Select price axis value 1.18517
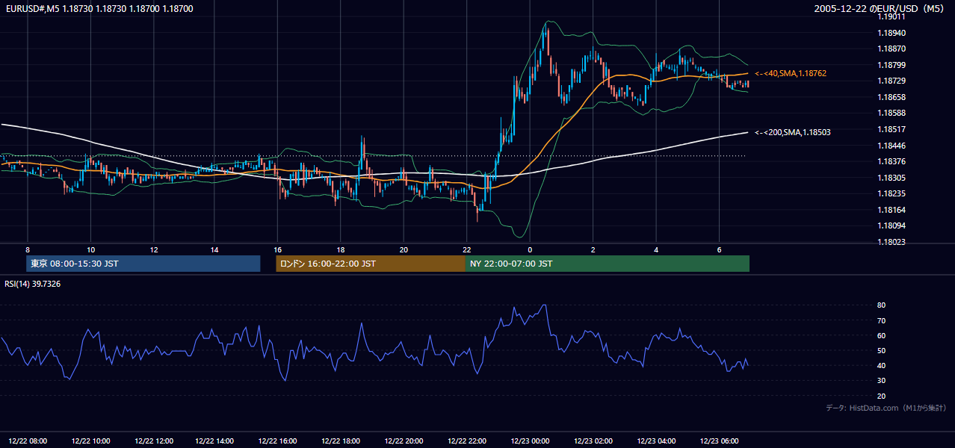The height and width of the screenshot is (448, 955). tap(892, 129)
